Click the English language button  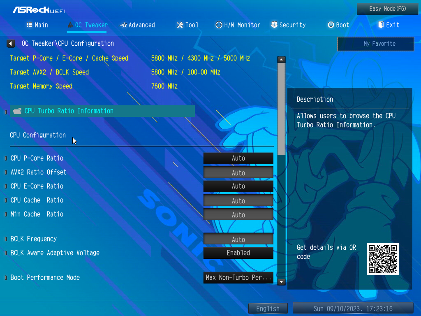pos(268,309)
